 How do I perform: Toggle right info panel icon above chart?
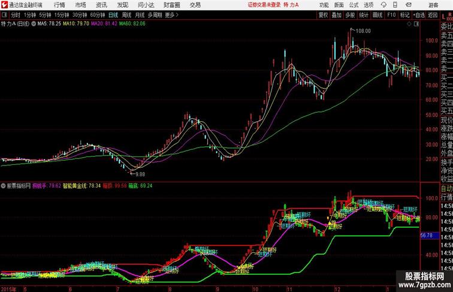pyautogui.click(x=416, y=25)
